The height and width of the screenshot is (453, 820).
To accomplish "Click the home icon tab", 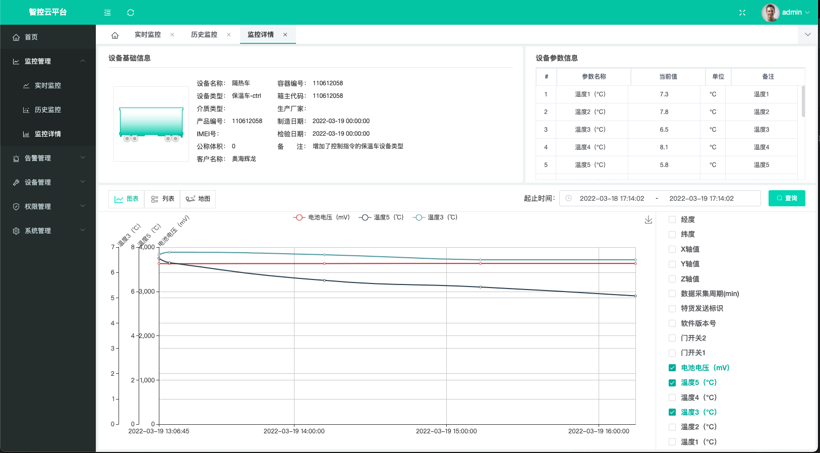I will 115,35.
